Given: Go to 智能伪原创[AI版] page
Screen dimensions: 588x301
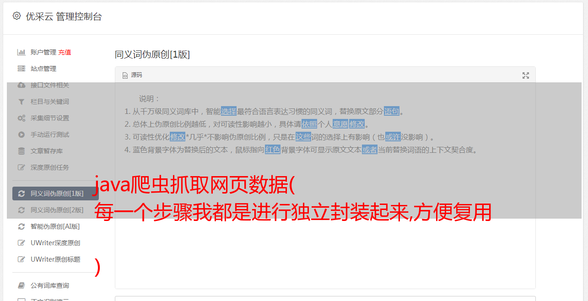Looking at the screenshot, I should click(55, 226).
